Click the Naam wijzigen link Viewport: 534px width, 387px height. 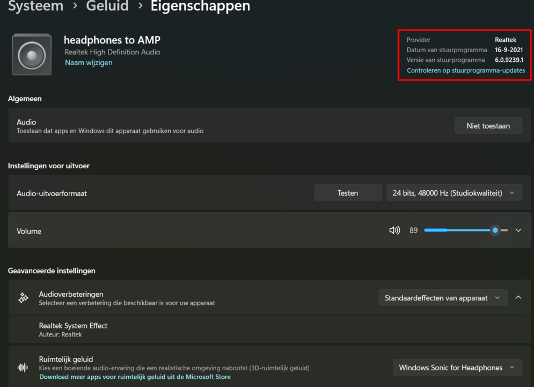pos(88,62)
